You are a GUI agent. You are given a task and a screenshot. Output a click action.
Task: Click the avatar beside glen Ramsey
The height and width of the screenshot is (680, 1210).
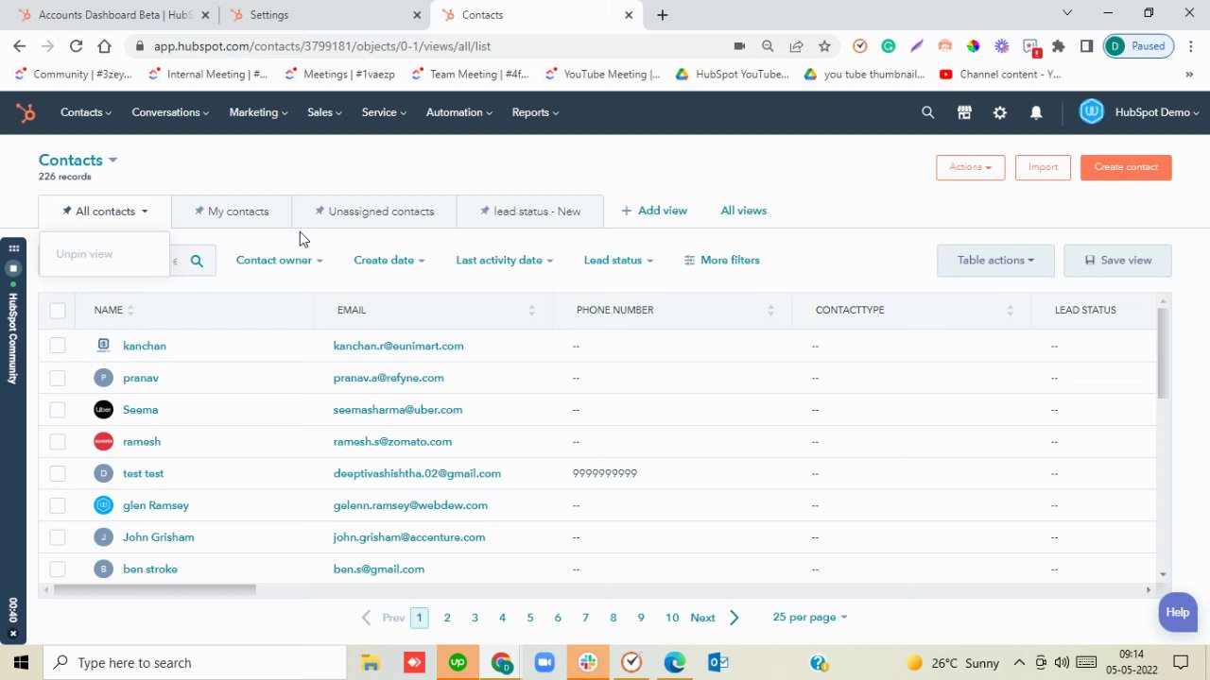(104, 505)
